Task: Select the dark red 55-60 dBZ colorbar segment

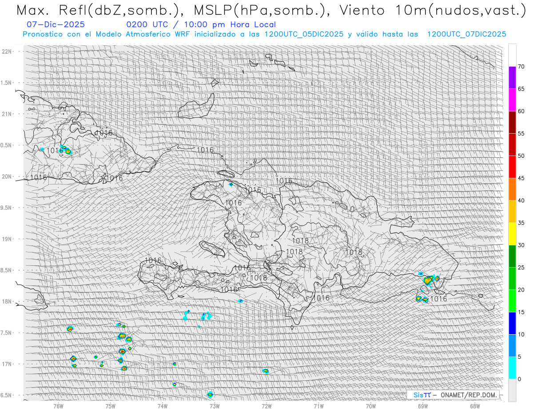Action: point(512,122)
